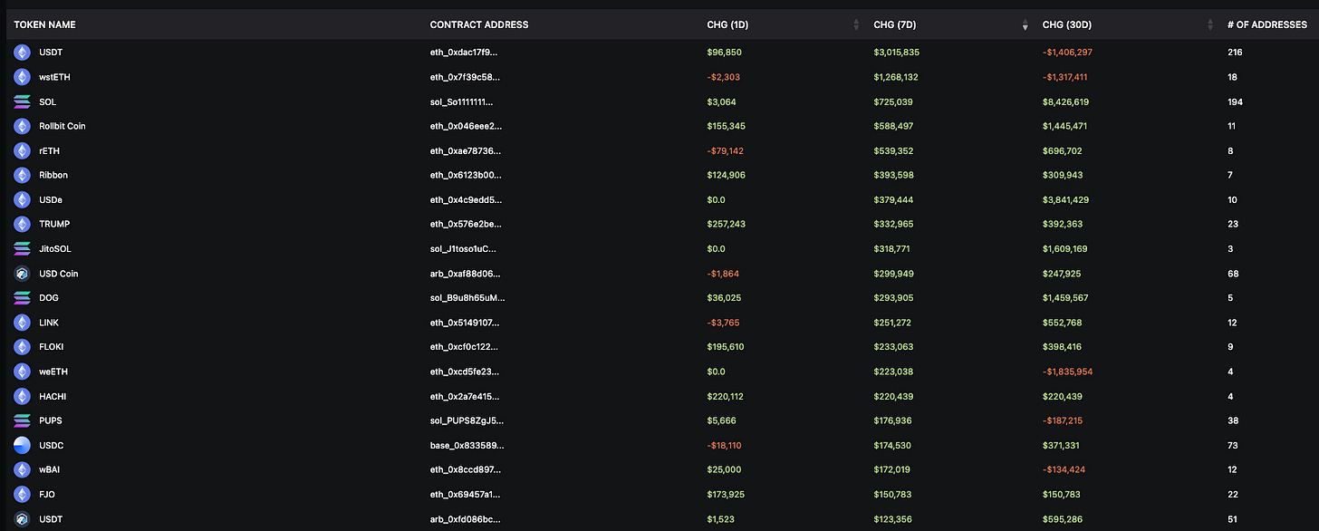This screenshot has height=531, width=1319.
Task: Click the 30D change value -$187,215
Action: 1064,420
